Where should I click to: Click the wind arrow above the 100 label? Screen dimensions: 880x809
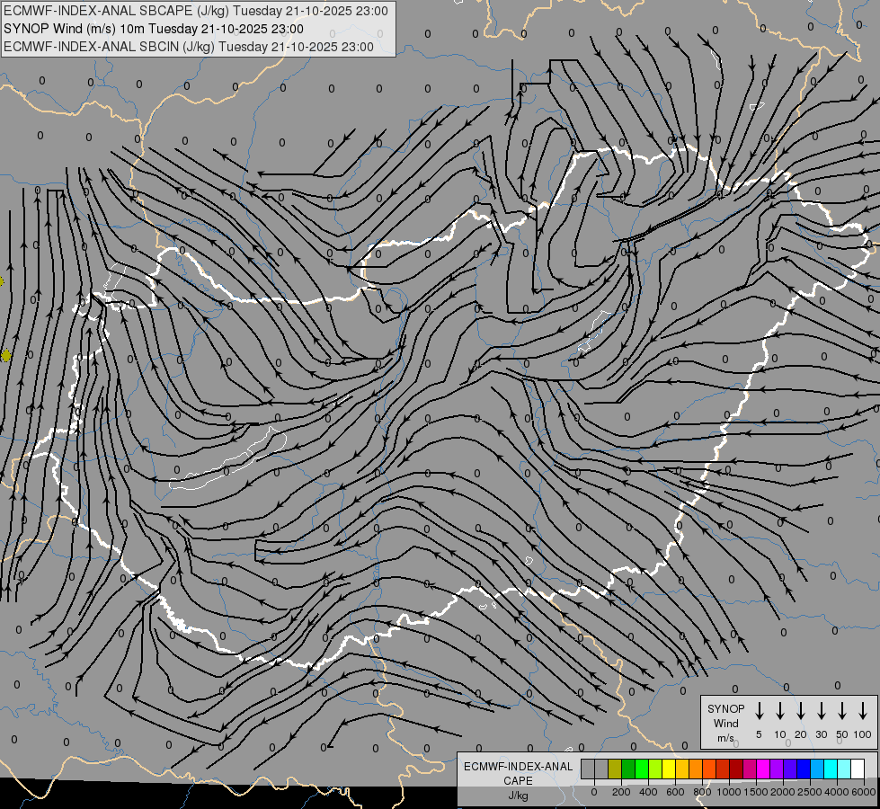point(863,710)
